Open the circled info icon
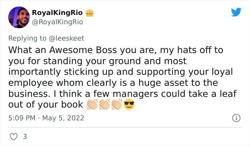This screenshot has width=250, height=146. coord(236,118)
